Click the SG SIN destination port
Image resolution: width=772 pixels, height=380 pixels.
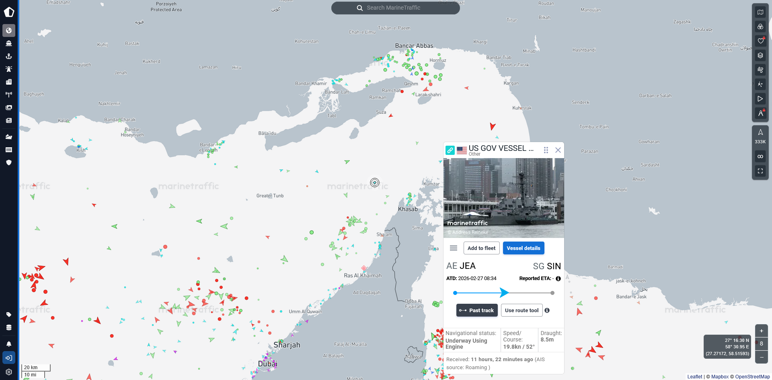tap(547, 266)
